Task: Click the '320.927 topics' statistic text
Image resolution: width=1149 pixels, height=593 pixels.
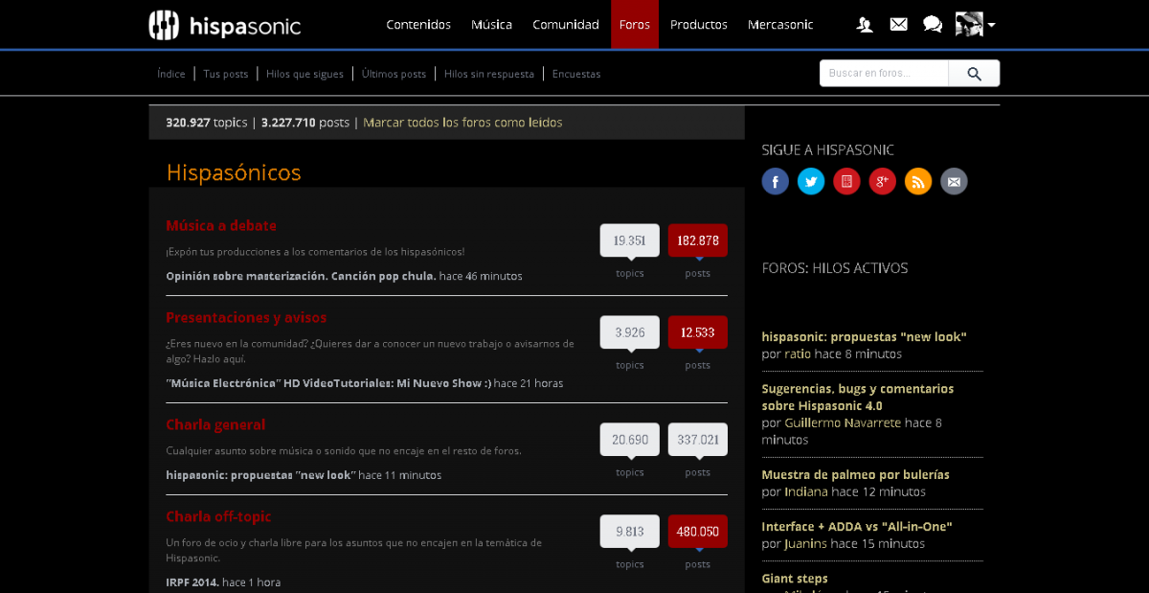Action: coord(207,123)
